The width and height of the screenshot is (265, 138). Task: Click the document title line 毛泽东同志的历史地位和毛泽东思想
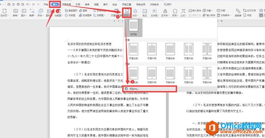89,44
